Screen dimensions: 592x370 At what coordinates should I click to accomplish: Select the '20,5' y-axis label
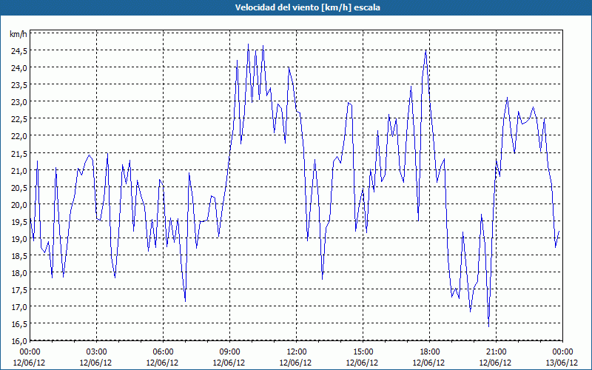pos(18,188)
